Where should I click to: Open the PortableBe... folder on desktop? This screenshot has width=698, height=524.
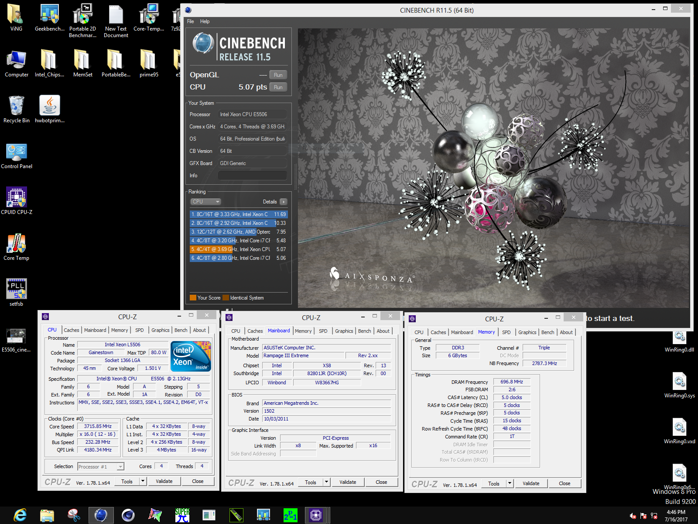116,63
